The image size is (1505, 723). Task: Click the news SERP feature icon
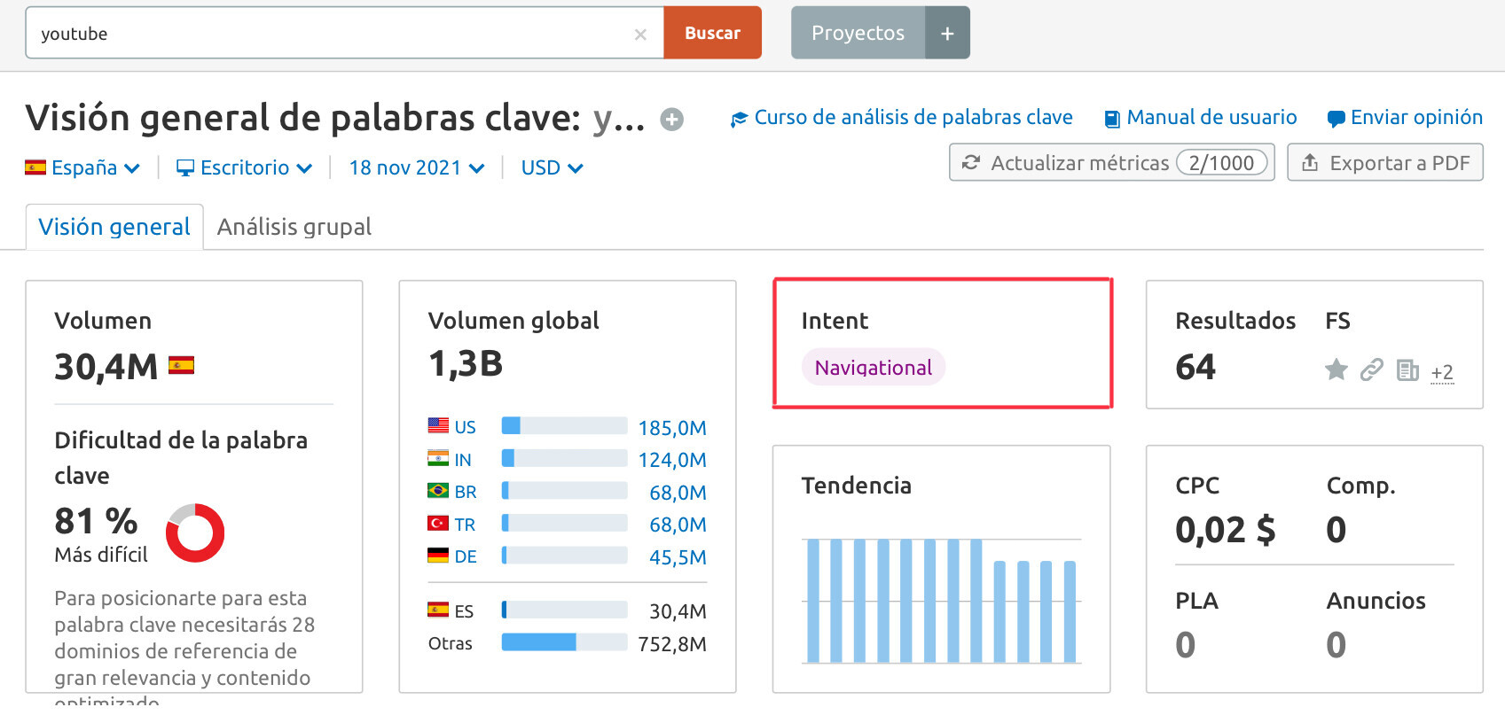click(x=1407, y=369)
